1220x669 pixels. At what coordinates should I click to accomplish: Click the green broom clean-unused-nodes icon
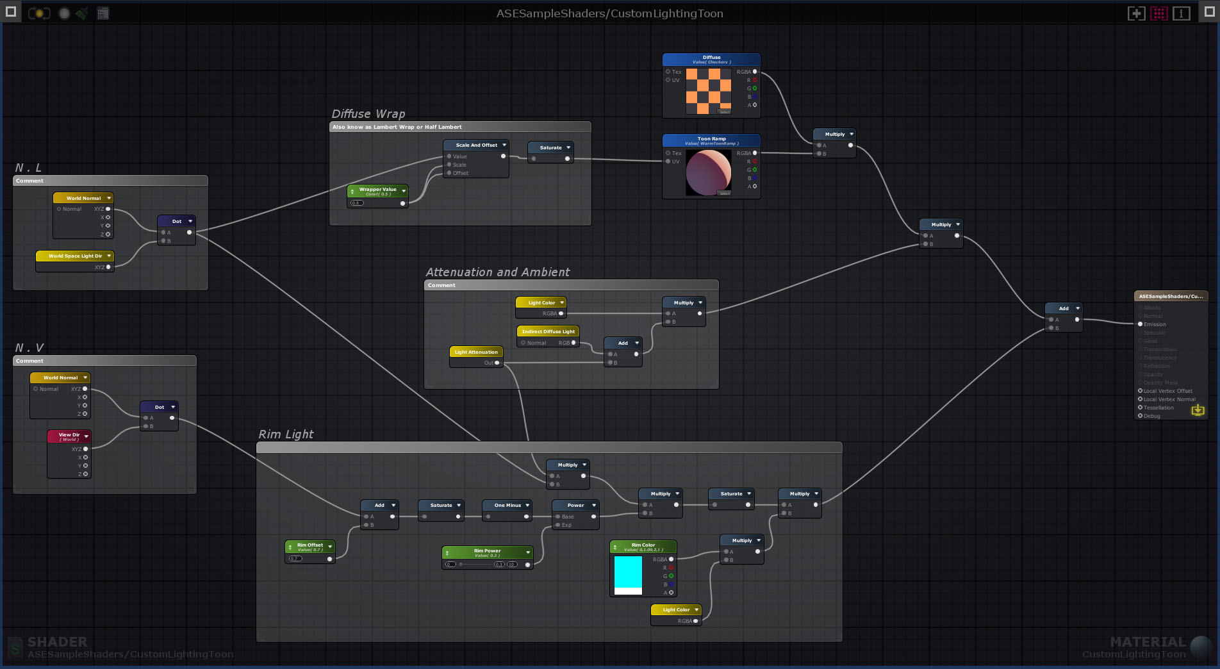pyautogui.click(x=82, y=13)
